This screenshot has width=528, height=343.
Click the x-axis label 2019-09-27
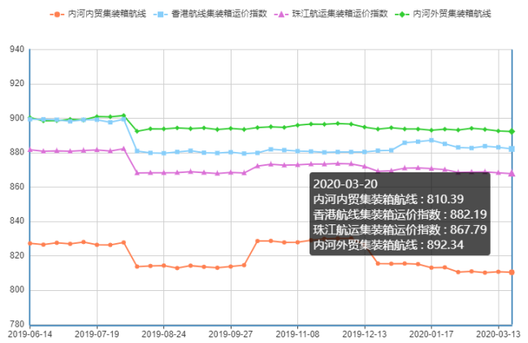[x=231, y=334]
